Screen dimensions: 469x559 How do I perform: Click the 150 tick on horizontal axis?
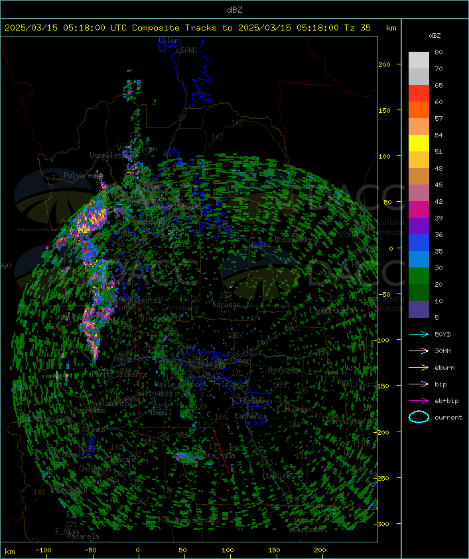(274, 550)
